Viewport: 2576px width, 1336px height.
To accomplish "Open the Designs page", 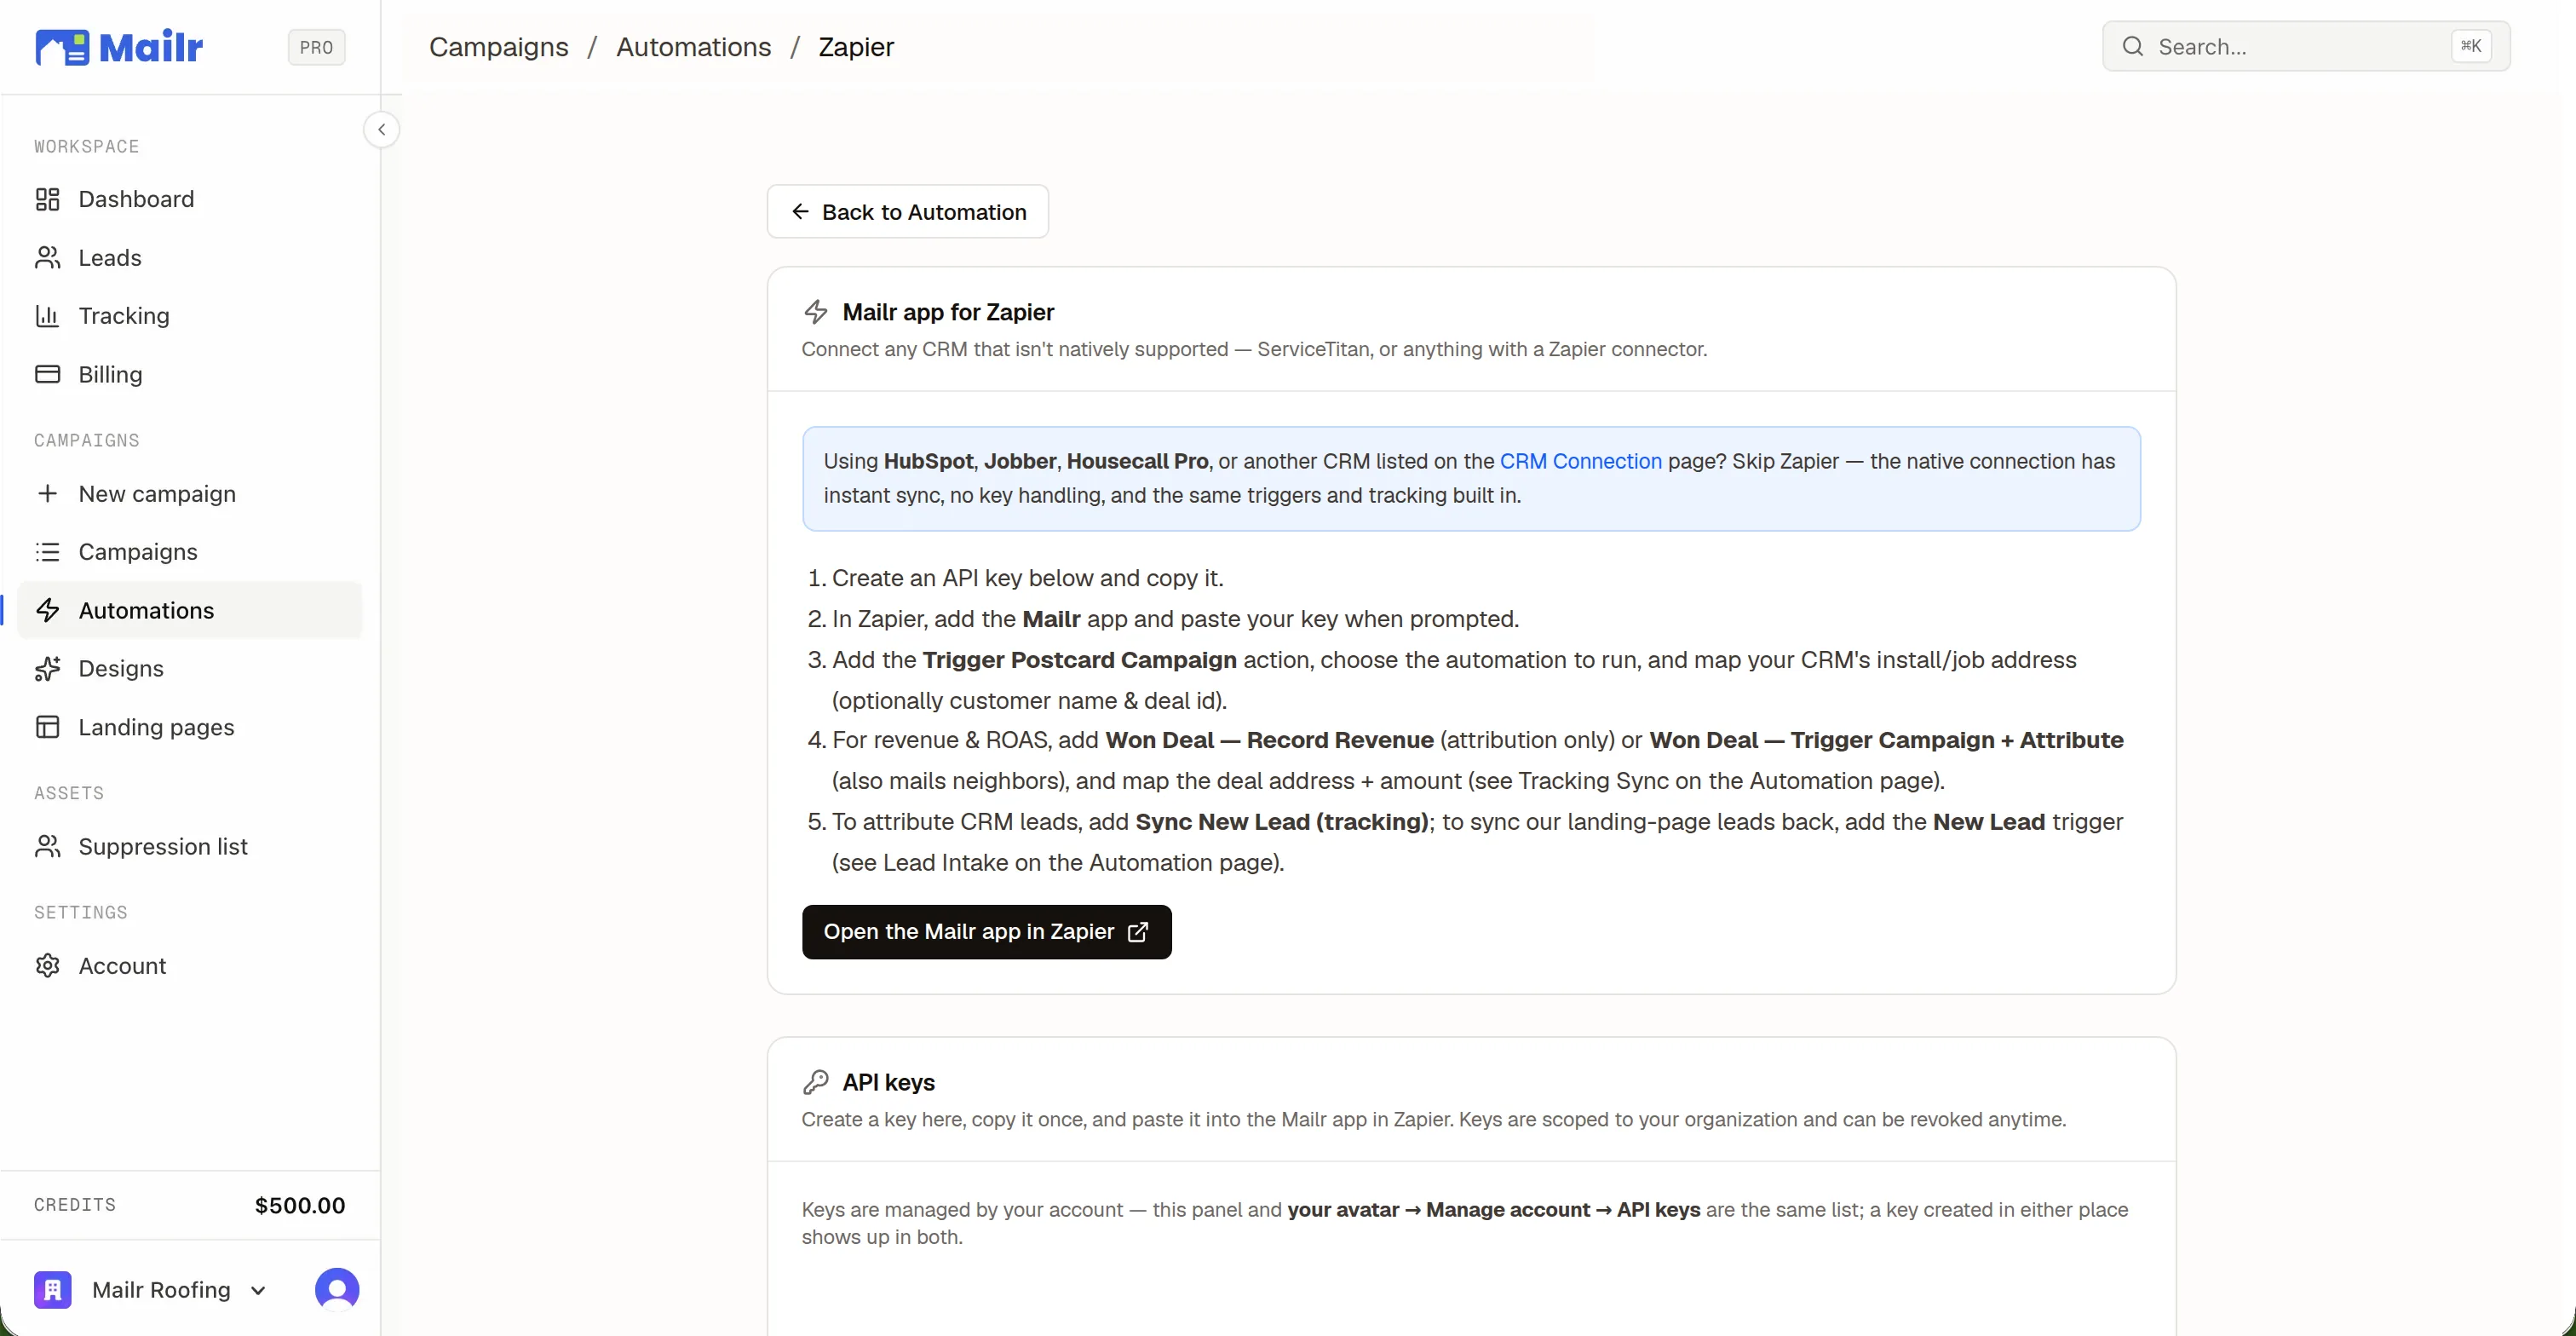I will click(x=189, y=668).
